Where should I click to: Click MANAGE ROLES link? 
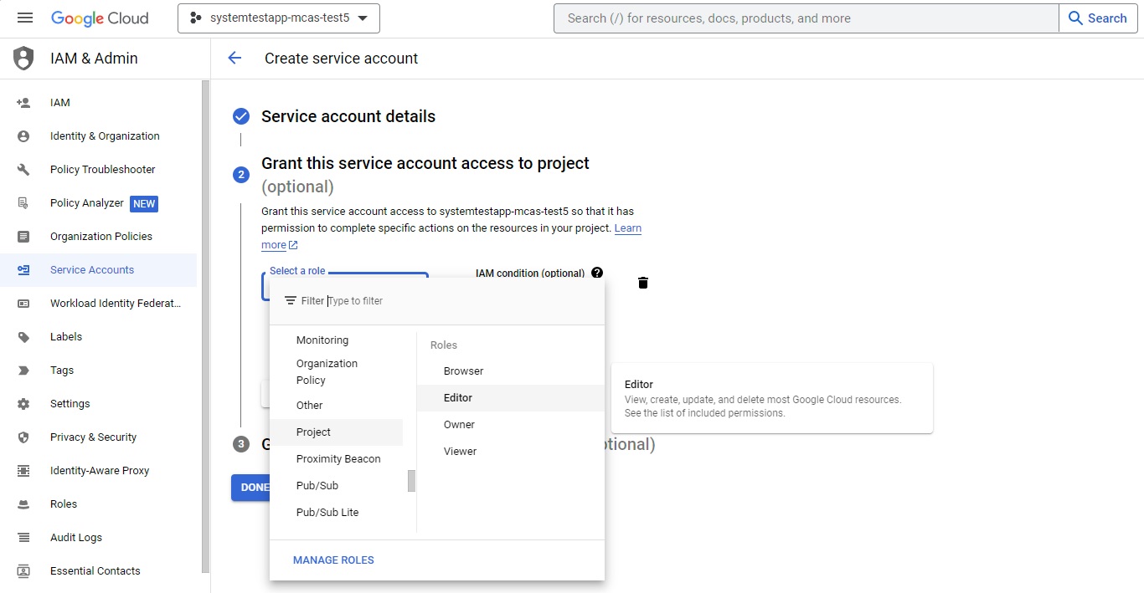[x=333, y=560]
